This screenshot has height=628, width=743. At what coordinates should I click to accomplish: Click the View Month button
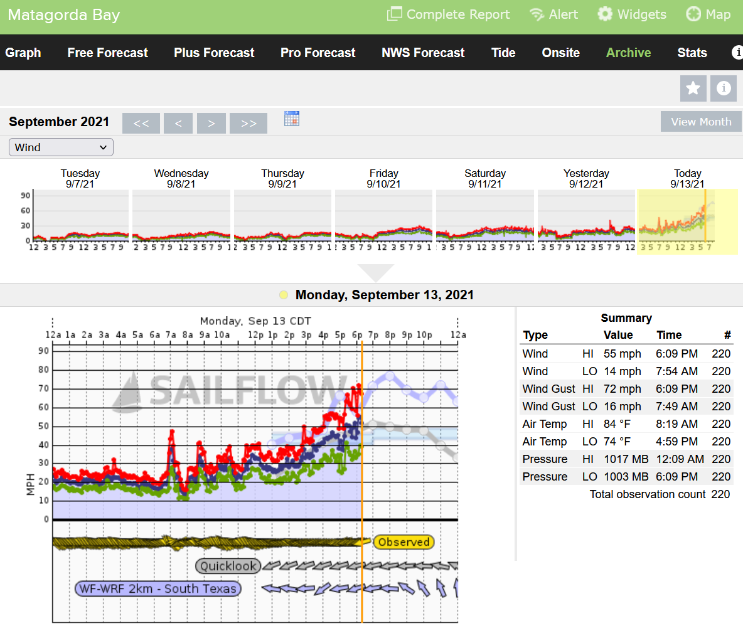point(701,122)
